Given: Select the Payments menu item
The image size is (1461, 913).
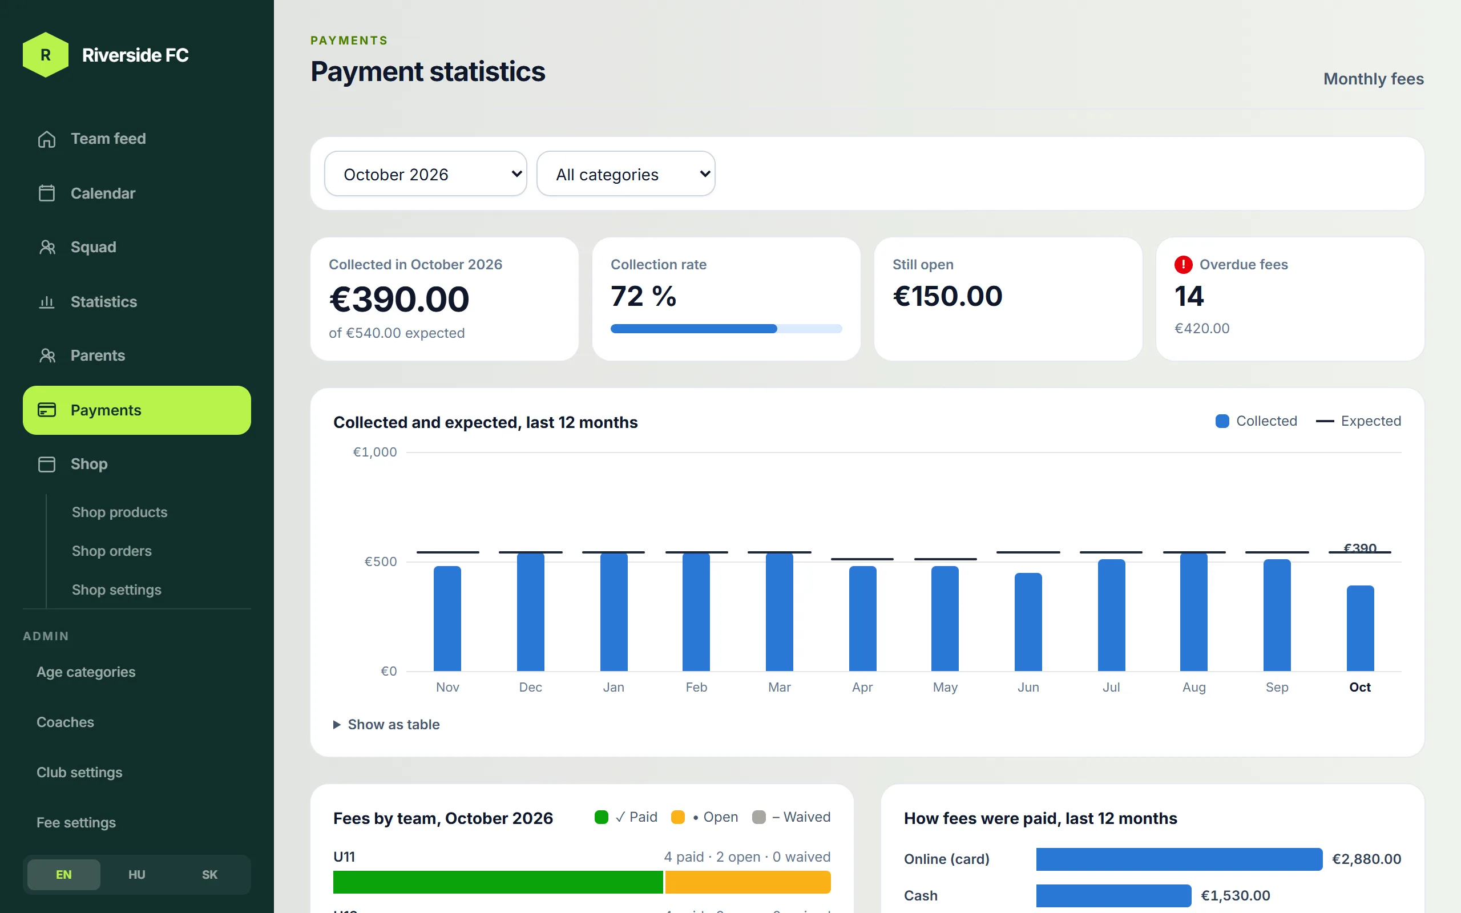Looking at the screenshot, I should [x=137, y=410].
